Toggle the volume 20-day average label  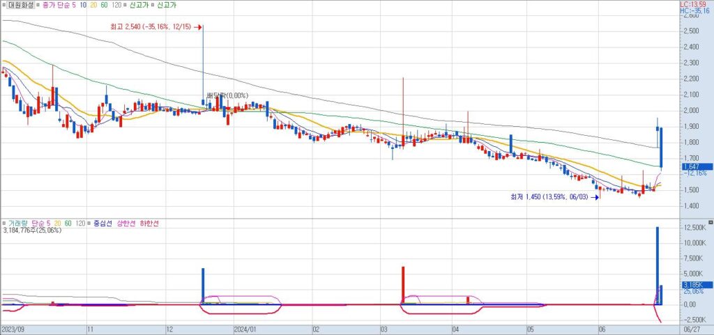click(58, 224)
